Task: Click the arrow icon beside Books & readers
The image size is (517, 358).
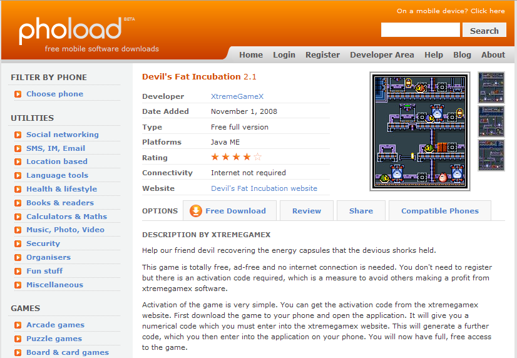Action: (18, 203)
